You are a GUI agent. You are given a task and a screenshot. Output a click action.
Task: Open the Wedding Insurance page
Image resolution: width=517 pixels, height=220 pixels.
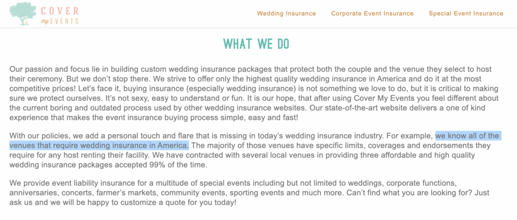click(286, 14)
